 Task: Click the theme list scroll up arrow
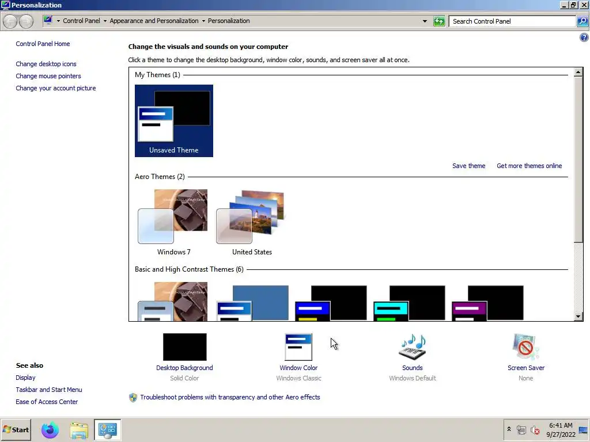point(578,72)
